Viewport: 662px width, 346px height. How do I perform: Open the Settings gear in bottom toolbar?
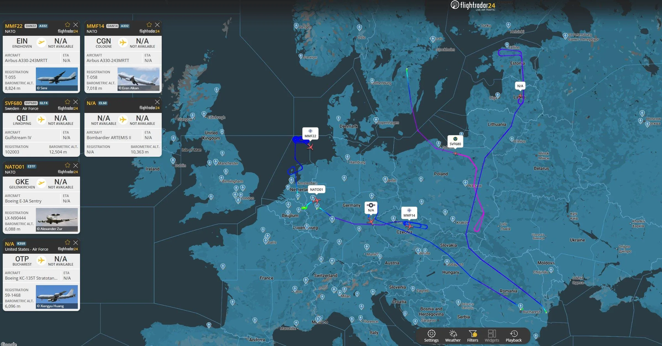[x=431, y=336]
